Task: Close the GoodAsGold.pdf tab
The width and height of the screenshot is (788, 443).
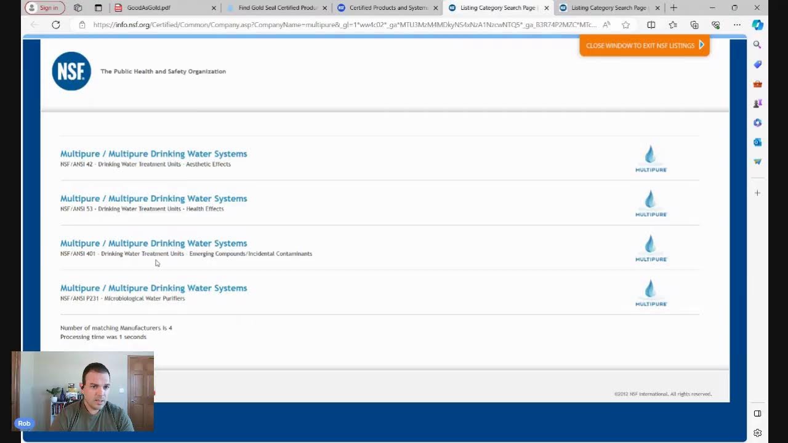Action: 214,8
